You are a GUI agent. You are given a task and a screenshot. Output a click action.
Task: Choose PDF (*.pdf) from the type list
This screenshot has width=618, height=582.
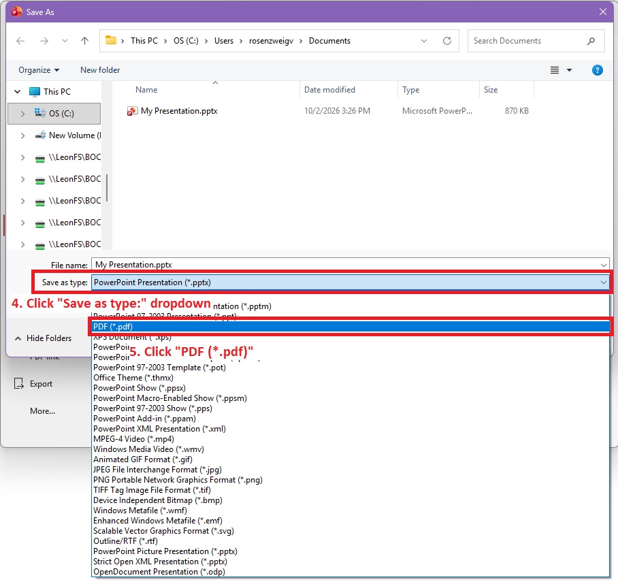click(x=351, y=327)
